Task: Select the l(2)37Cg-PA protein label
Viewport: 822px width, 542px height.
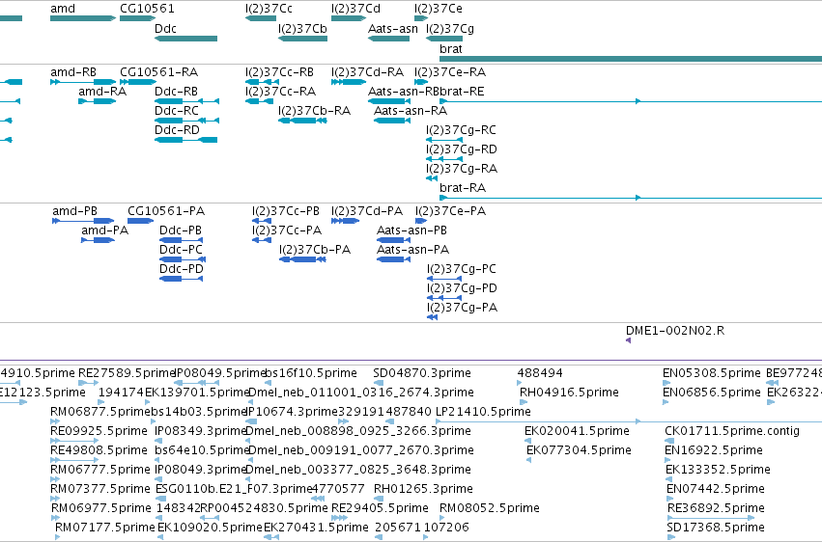Action: click(x=462, y=309)
